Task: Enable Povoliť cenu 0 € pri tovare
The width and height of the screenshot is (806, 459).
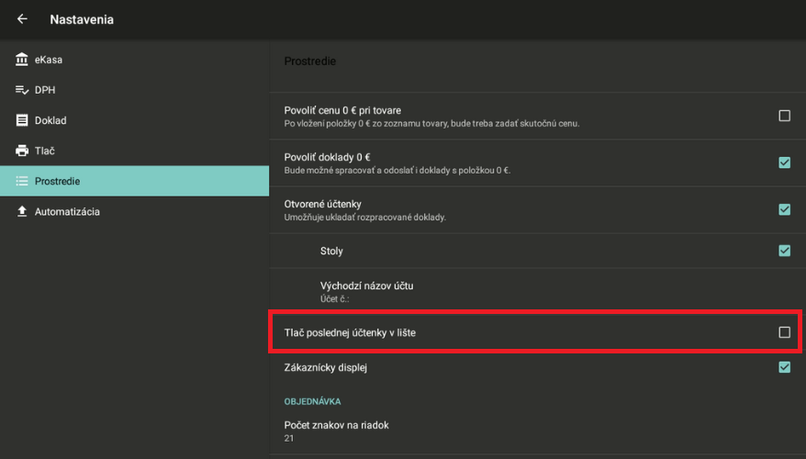Action: (x=784, y=116)
